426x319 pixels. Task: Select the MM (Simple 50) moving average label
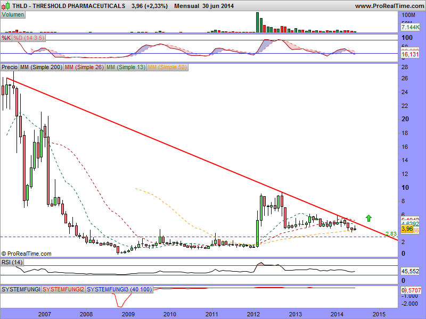[x=167, y=67]
